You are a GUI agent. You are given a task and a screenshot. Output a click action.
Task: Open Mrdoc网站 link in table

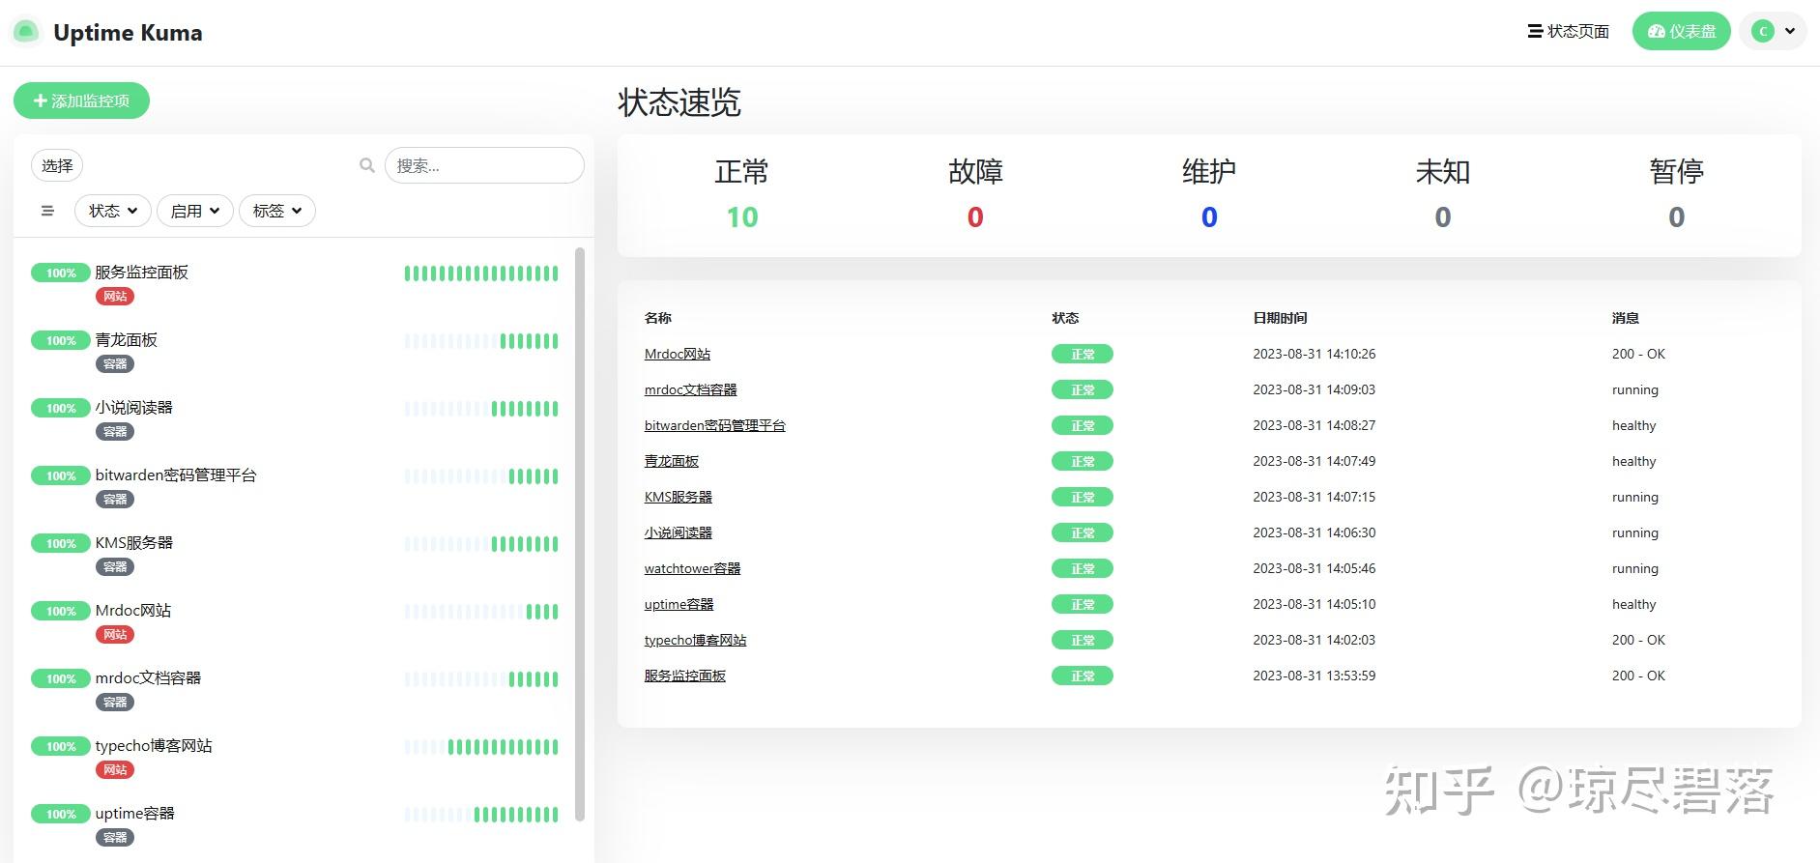(x=678, y=354)
